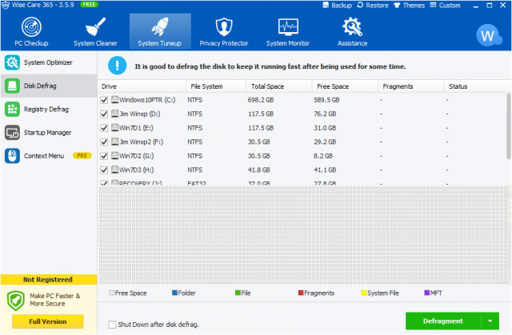Open Themes from the title bar
The width and height of the screenshot is (512, 335).
coord(409,6)
